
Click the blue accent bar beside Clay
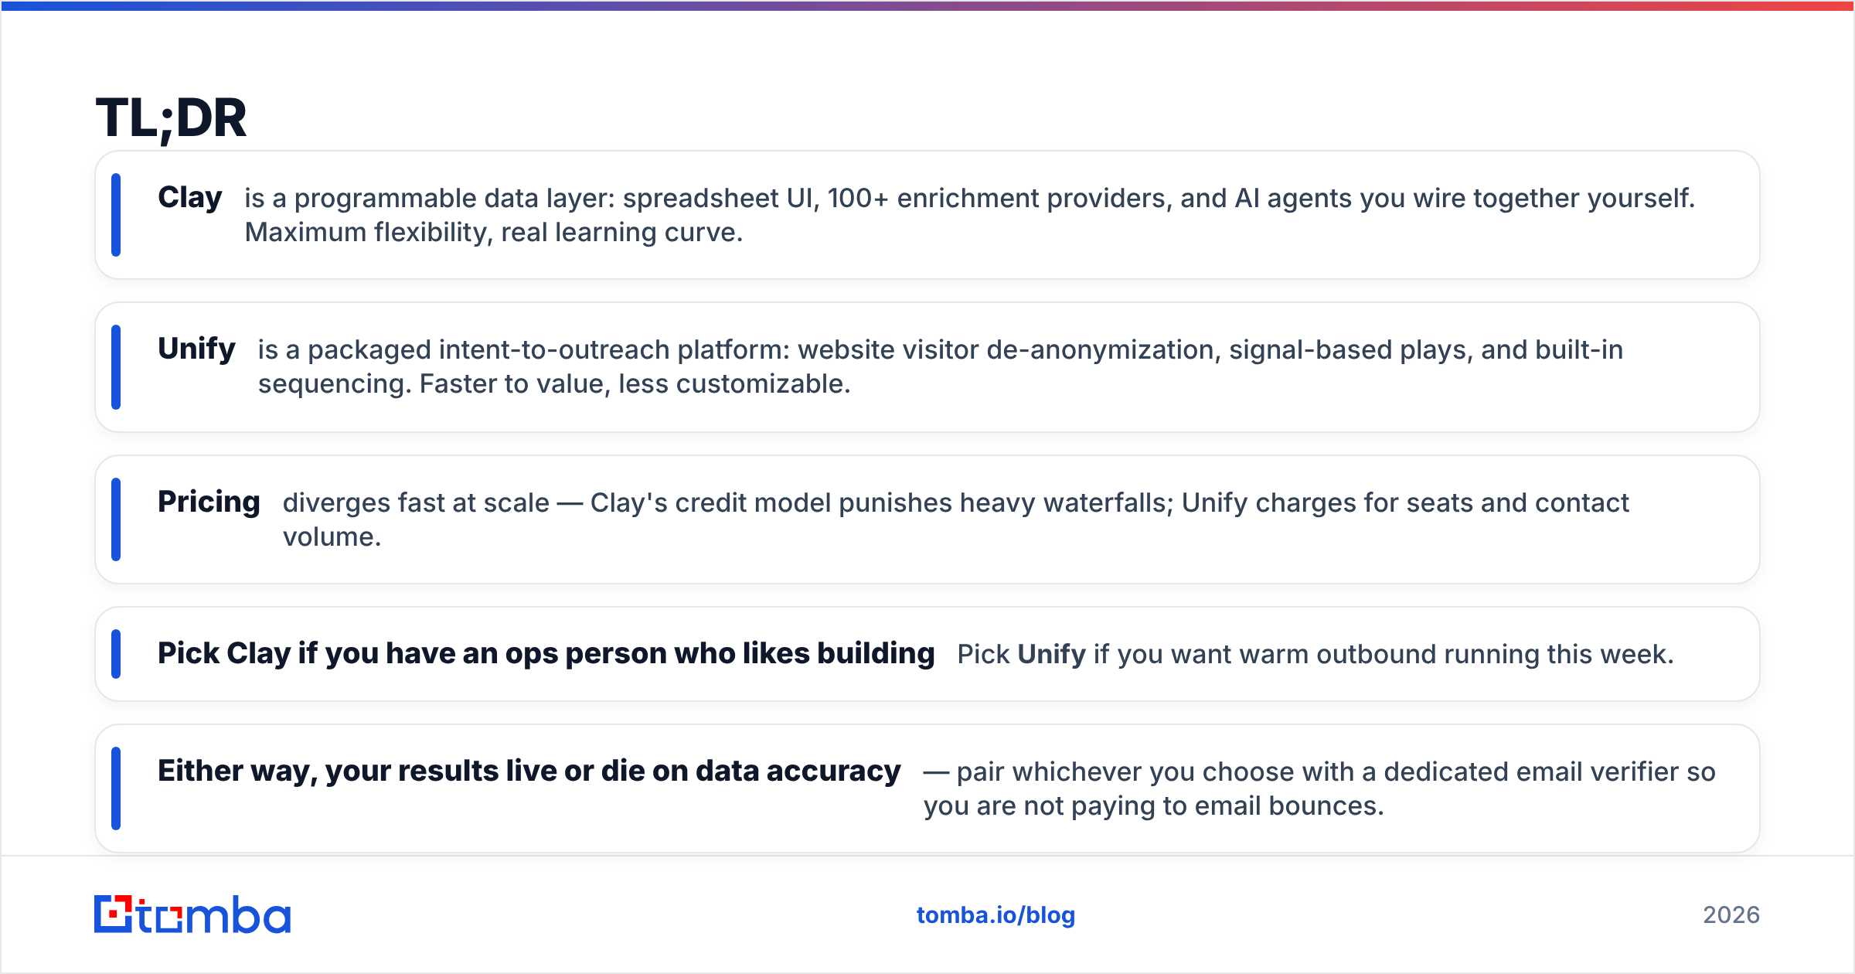click(x=116, y=215)
